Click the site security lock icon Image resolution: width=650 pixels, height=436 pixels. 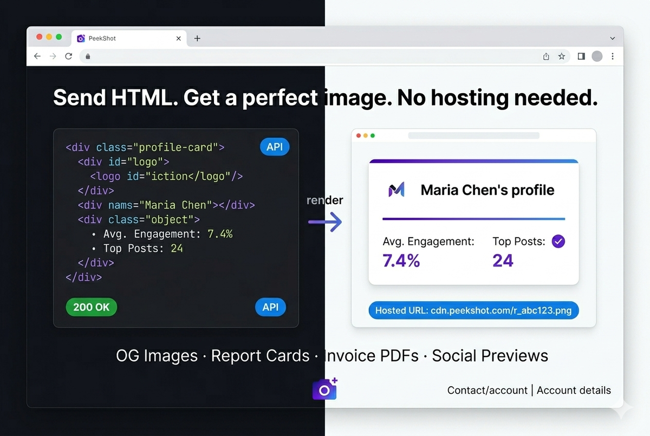point(87,56)
